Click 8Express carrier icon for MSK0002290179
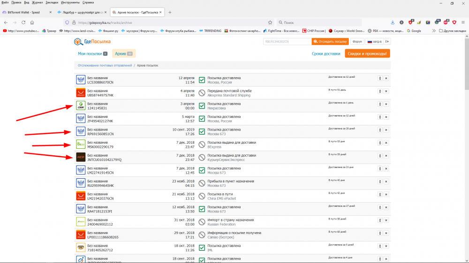Screen dimensions: 469x263 [x=80, y=145]
